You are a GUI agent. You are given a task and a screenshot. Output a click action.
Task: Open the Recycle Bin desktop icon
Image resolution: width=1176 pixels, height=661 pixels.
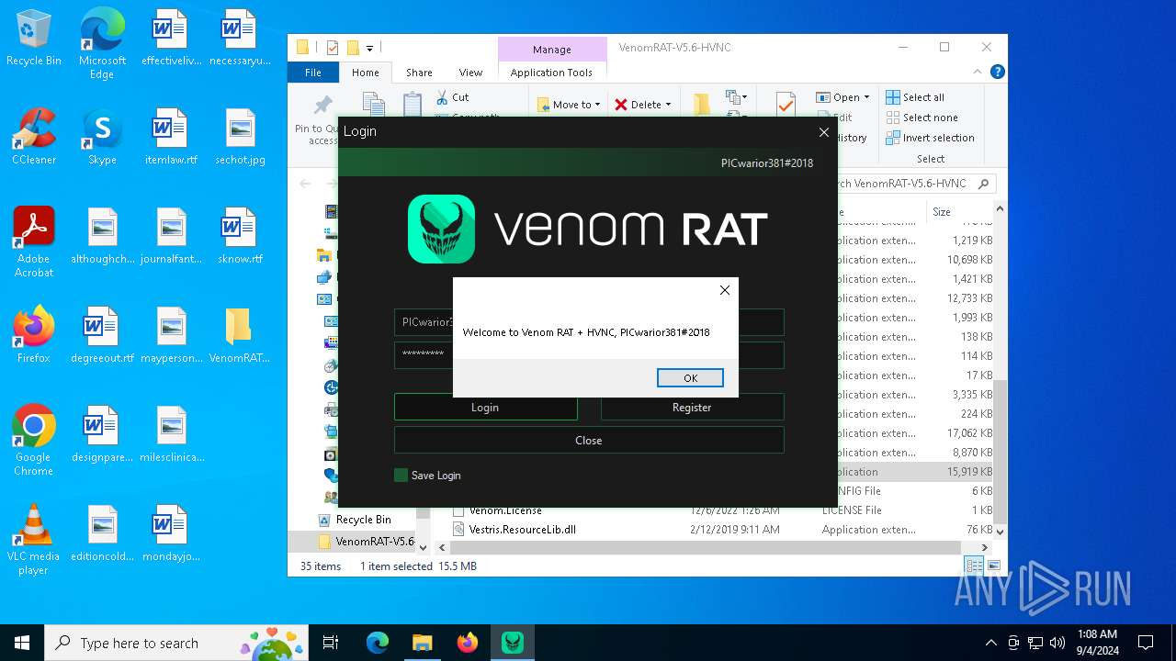coord(34,39)
